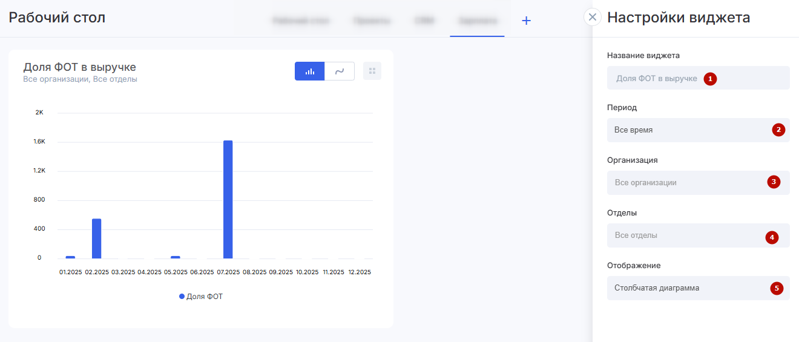This screenshot has width=799, height=342.
Task: Close the Настройки виджета panel
Action: [593, 17]
